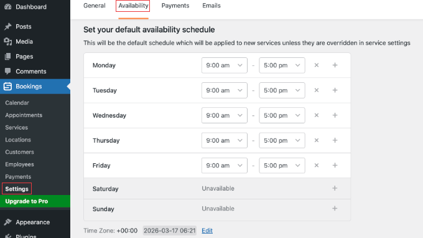Screen dimensions: 423x238
Task: Click the Saturday Unavailable text
Action: (218, 188)
